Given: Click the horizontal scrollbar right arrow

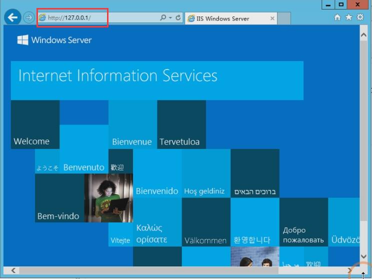Looking at the screenshot, I should 349,270.
